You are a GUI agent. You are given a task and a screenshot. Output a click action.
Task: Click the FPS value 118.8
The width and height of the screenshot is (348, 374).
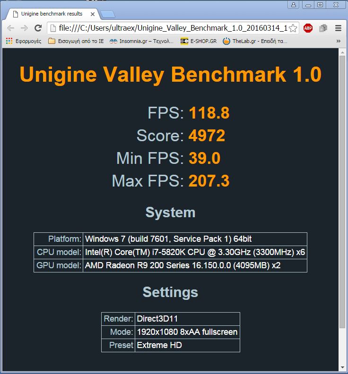click(x=209, y=113)
